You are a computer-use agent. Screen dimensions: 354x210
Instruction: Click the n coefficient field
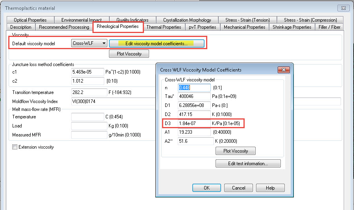tap(194, 88)
